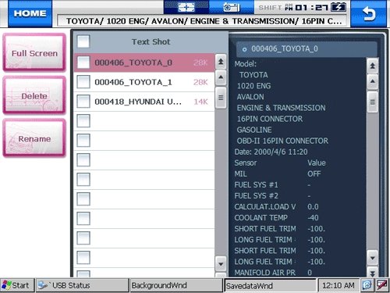Click the vehicle path title bar
Viewport: 390px width, 293px height.
click(x=202, y=20)
